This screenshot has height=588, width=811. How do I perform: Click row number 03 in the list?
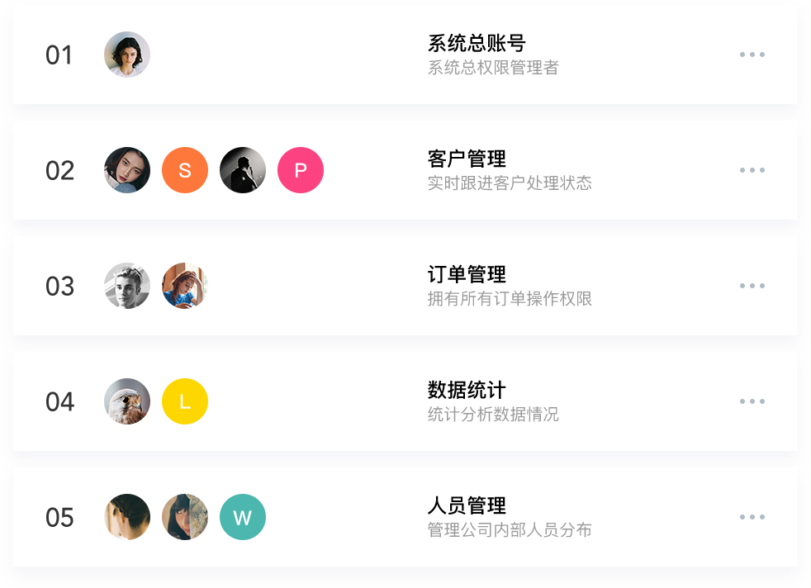(x=59, y=287)
